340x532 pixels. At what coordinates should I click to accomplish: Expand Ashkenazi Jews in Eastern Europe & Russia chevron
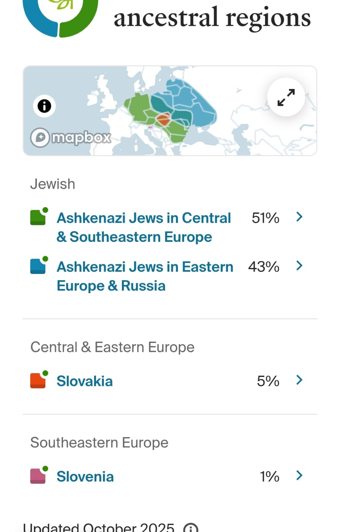tap(299, 265)
